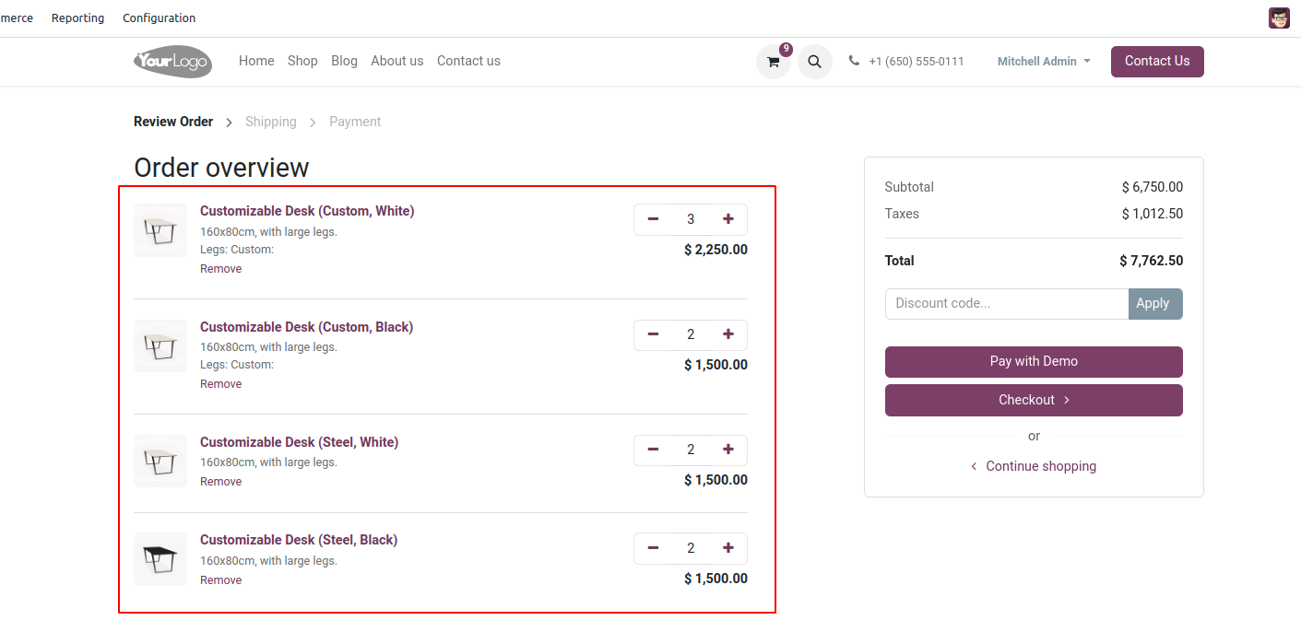Viewport: 1301px width, 632px height.
Task: Increase quantity of Custom White desk
Action: point(728,219)
